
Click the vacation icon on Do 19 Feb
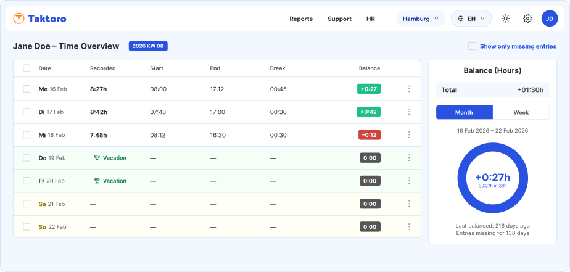coord(97,158)
